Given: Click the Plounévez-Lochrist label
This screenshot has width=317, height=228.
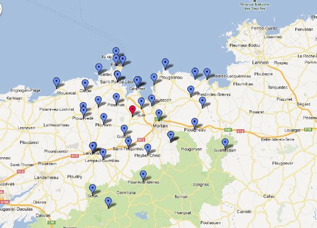Looking at the screenshot, I should tap(57, 109).
